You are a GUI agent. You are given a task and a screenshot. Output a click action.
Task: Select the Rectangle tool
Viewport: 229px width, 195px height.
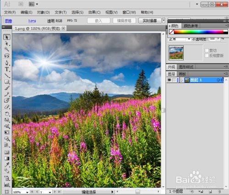point(7,82)
